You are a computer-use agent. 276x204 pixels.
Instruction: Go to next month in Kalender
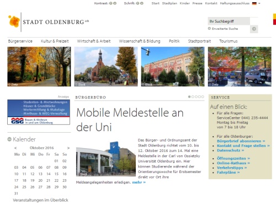68,148
